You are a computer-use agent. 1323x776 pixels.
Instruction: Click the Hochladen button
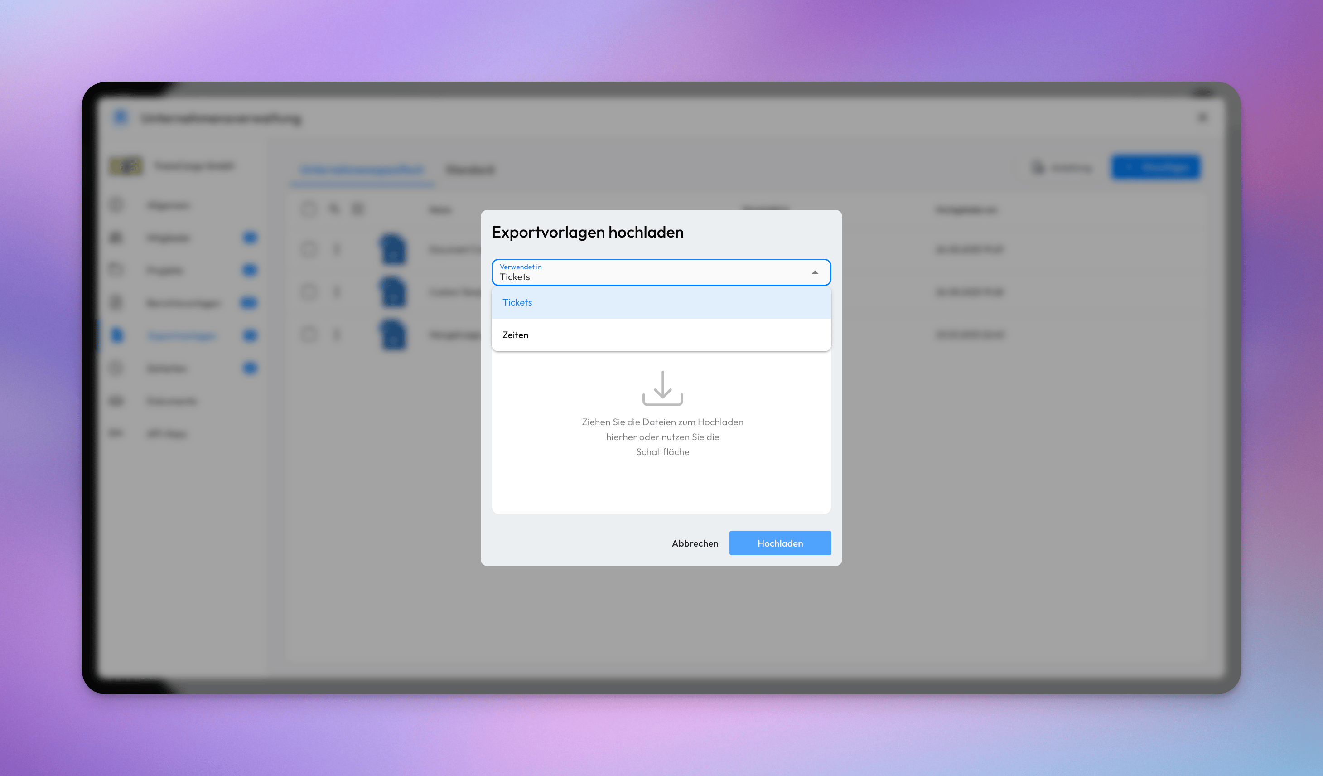[x=780, y=543]
